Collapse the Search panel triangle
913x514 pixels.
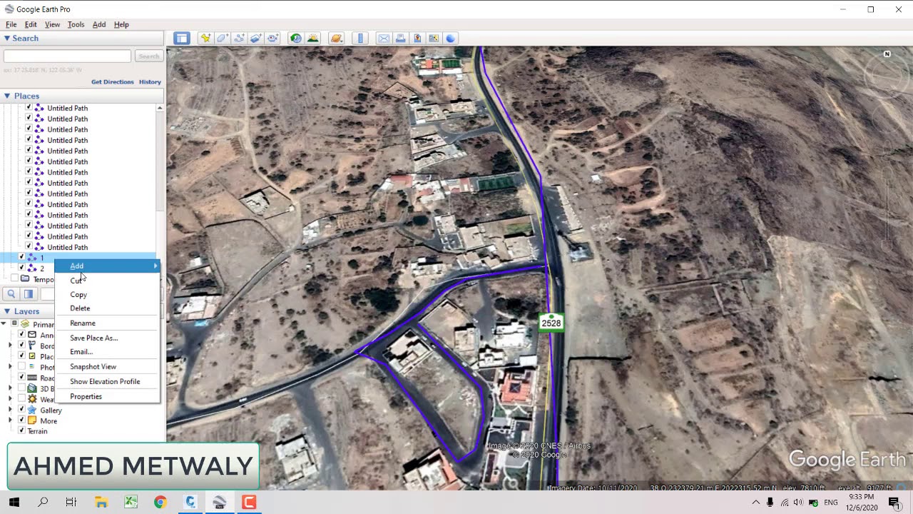tap(7, 39)
